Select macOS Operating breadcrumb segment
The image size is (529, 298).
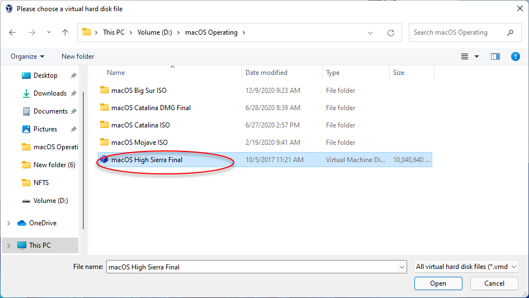[211, 32]
